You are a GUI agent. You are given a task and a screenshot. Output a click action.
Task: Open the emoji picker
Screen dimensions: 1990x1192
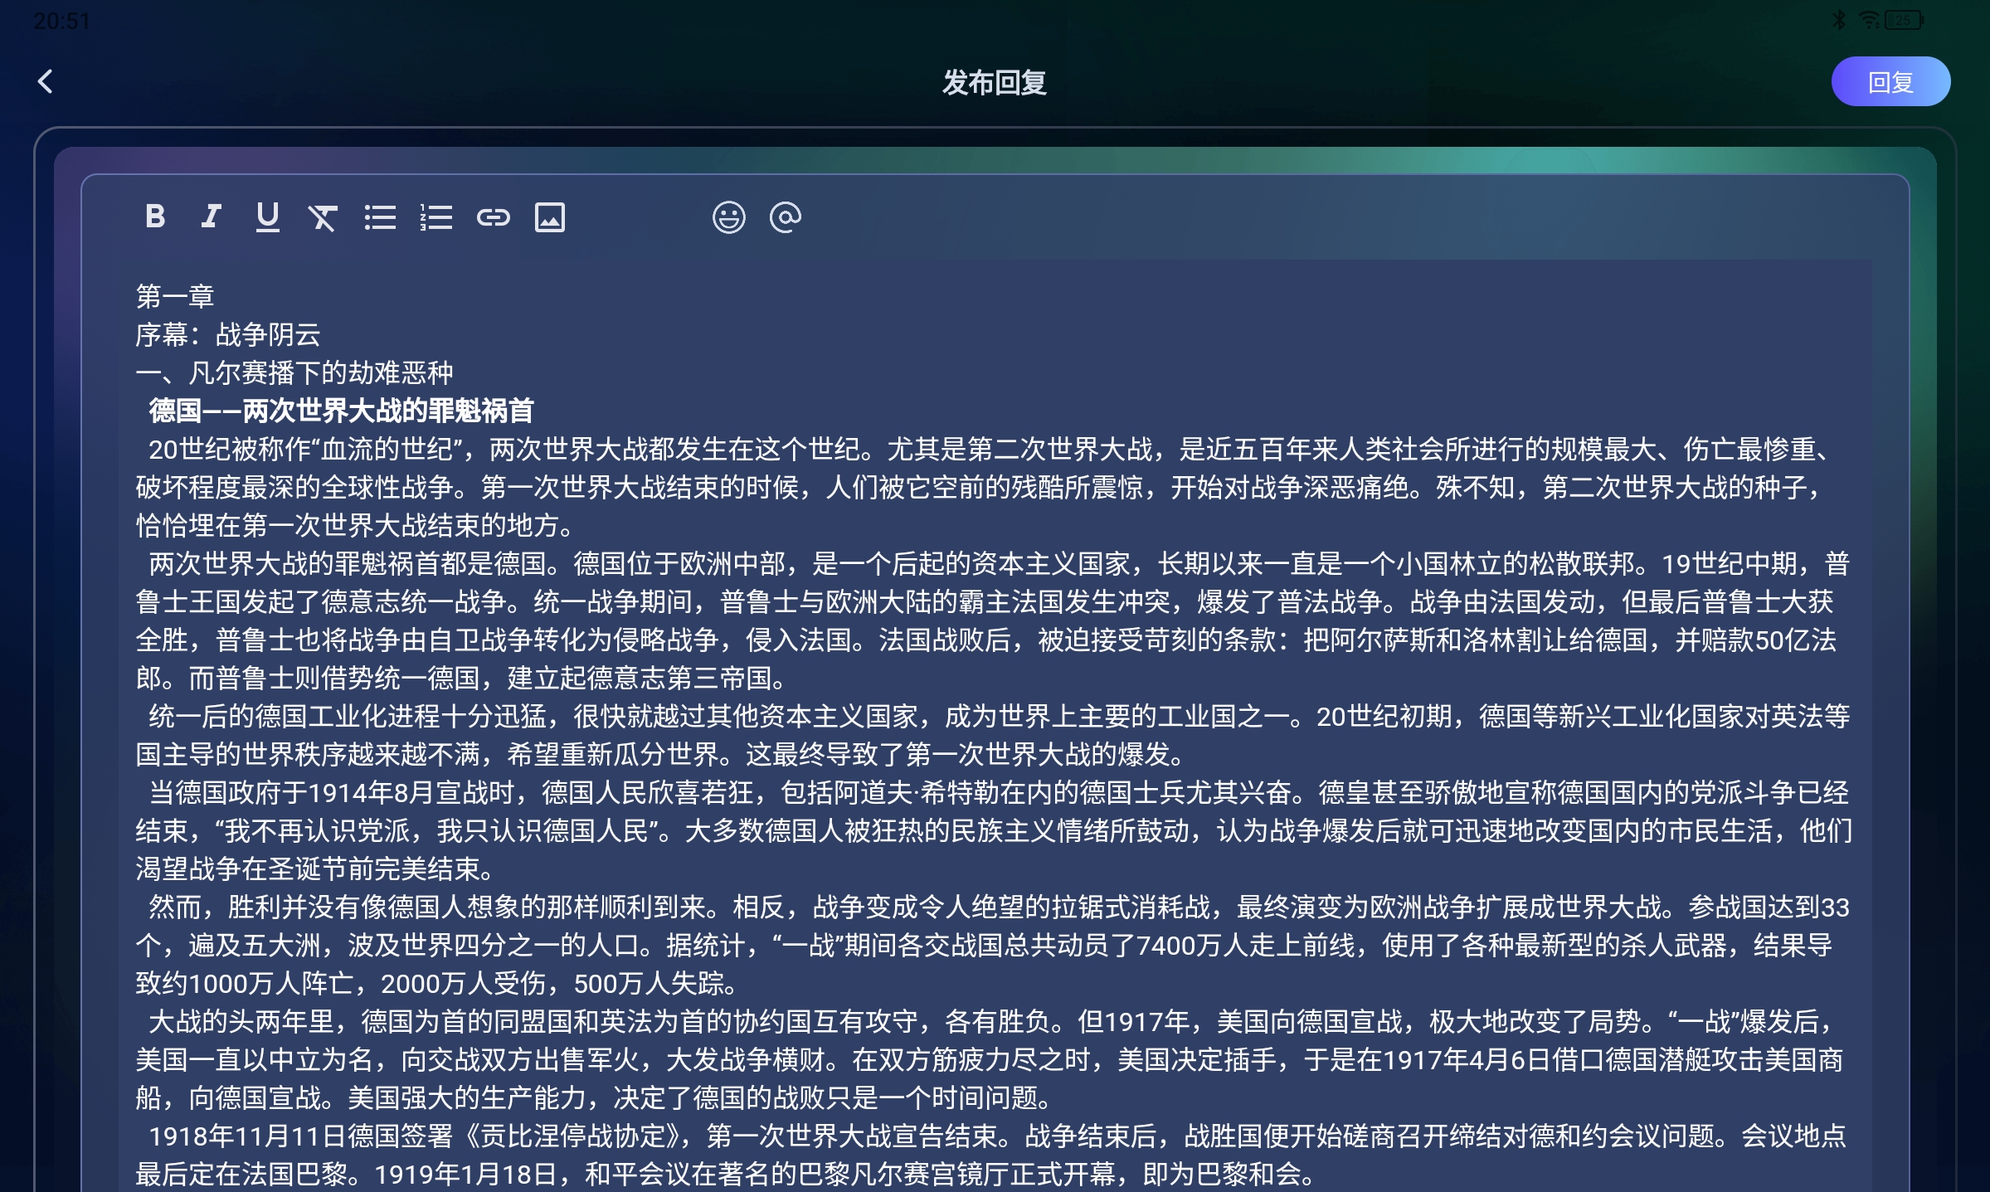(x=728, y=217)
